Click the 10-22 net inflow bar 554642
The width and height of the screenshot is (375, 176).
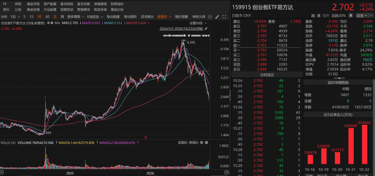tap(365, 144)
